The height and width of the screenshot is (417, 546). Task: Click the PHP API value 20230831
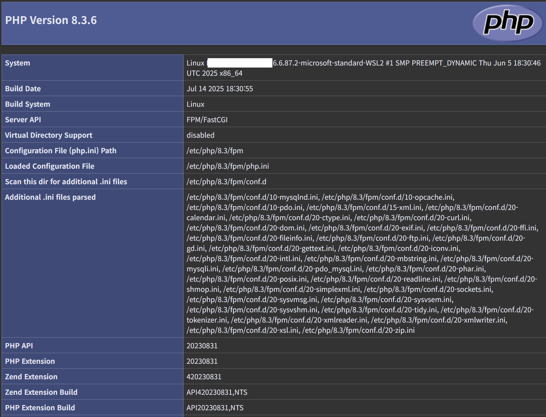click(202, 346)
